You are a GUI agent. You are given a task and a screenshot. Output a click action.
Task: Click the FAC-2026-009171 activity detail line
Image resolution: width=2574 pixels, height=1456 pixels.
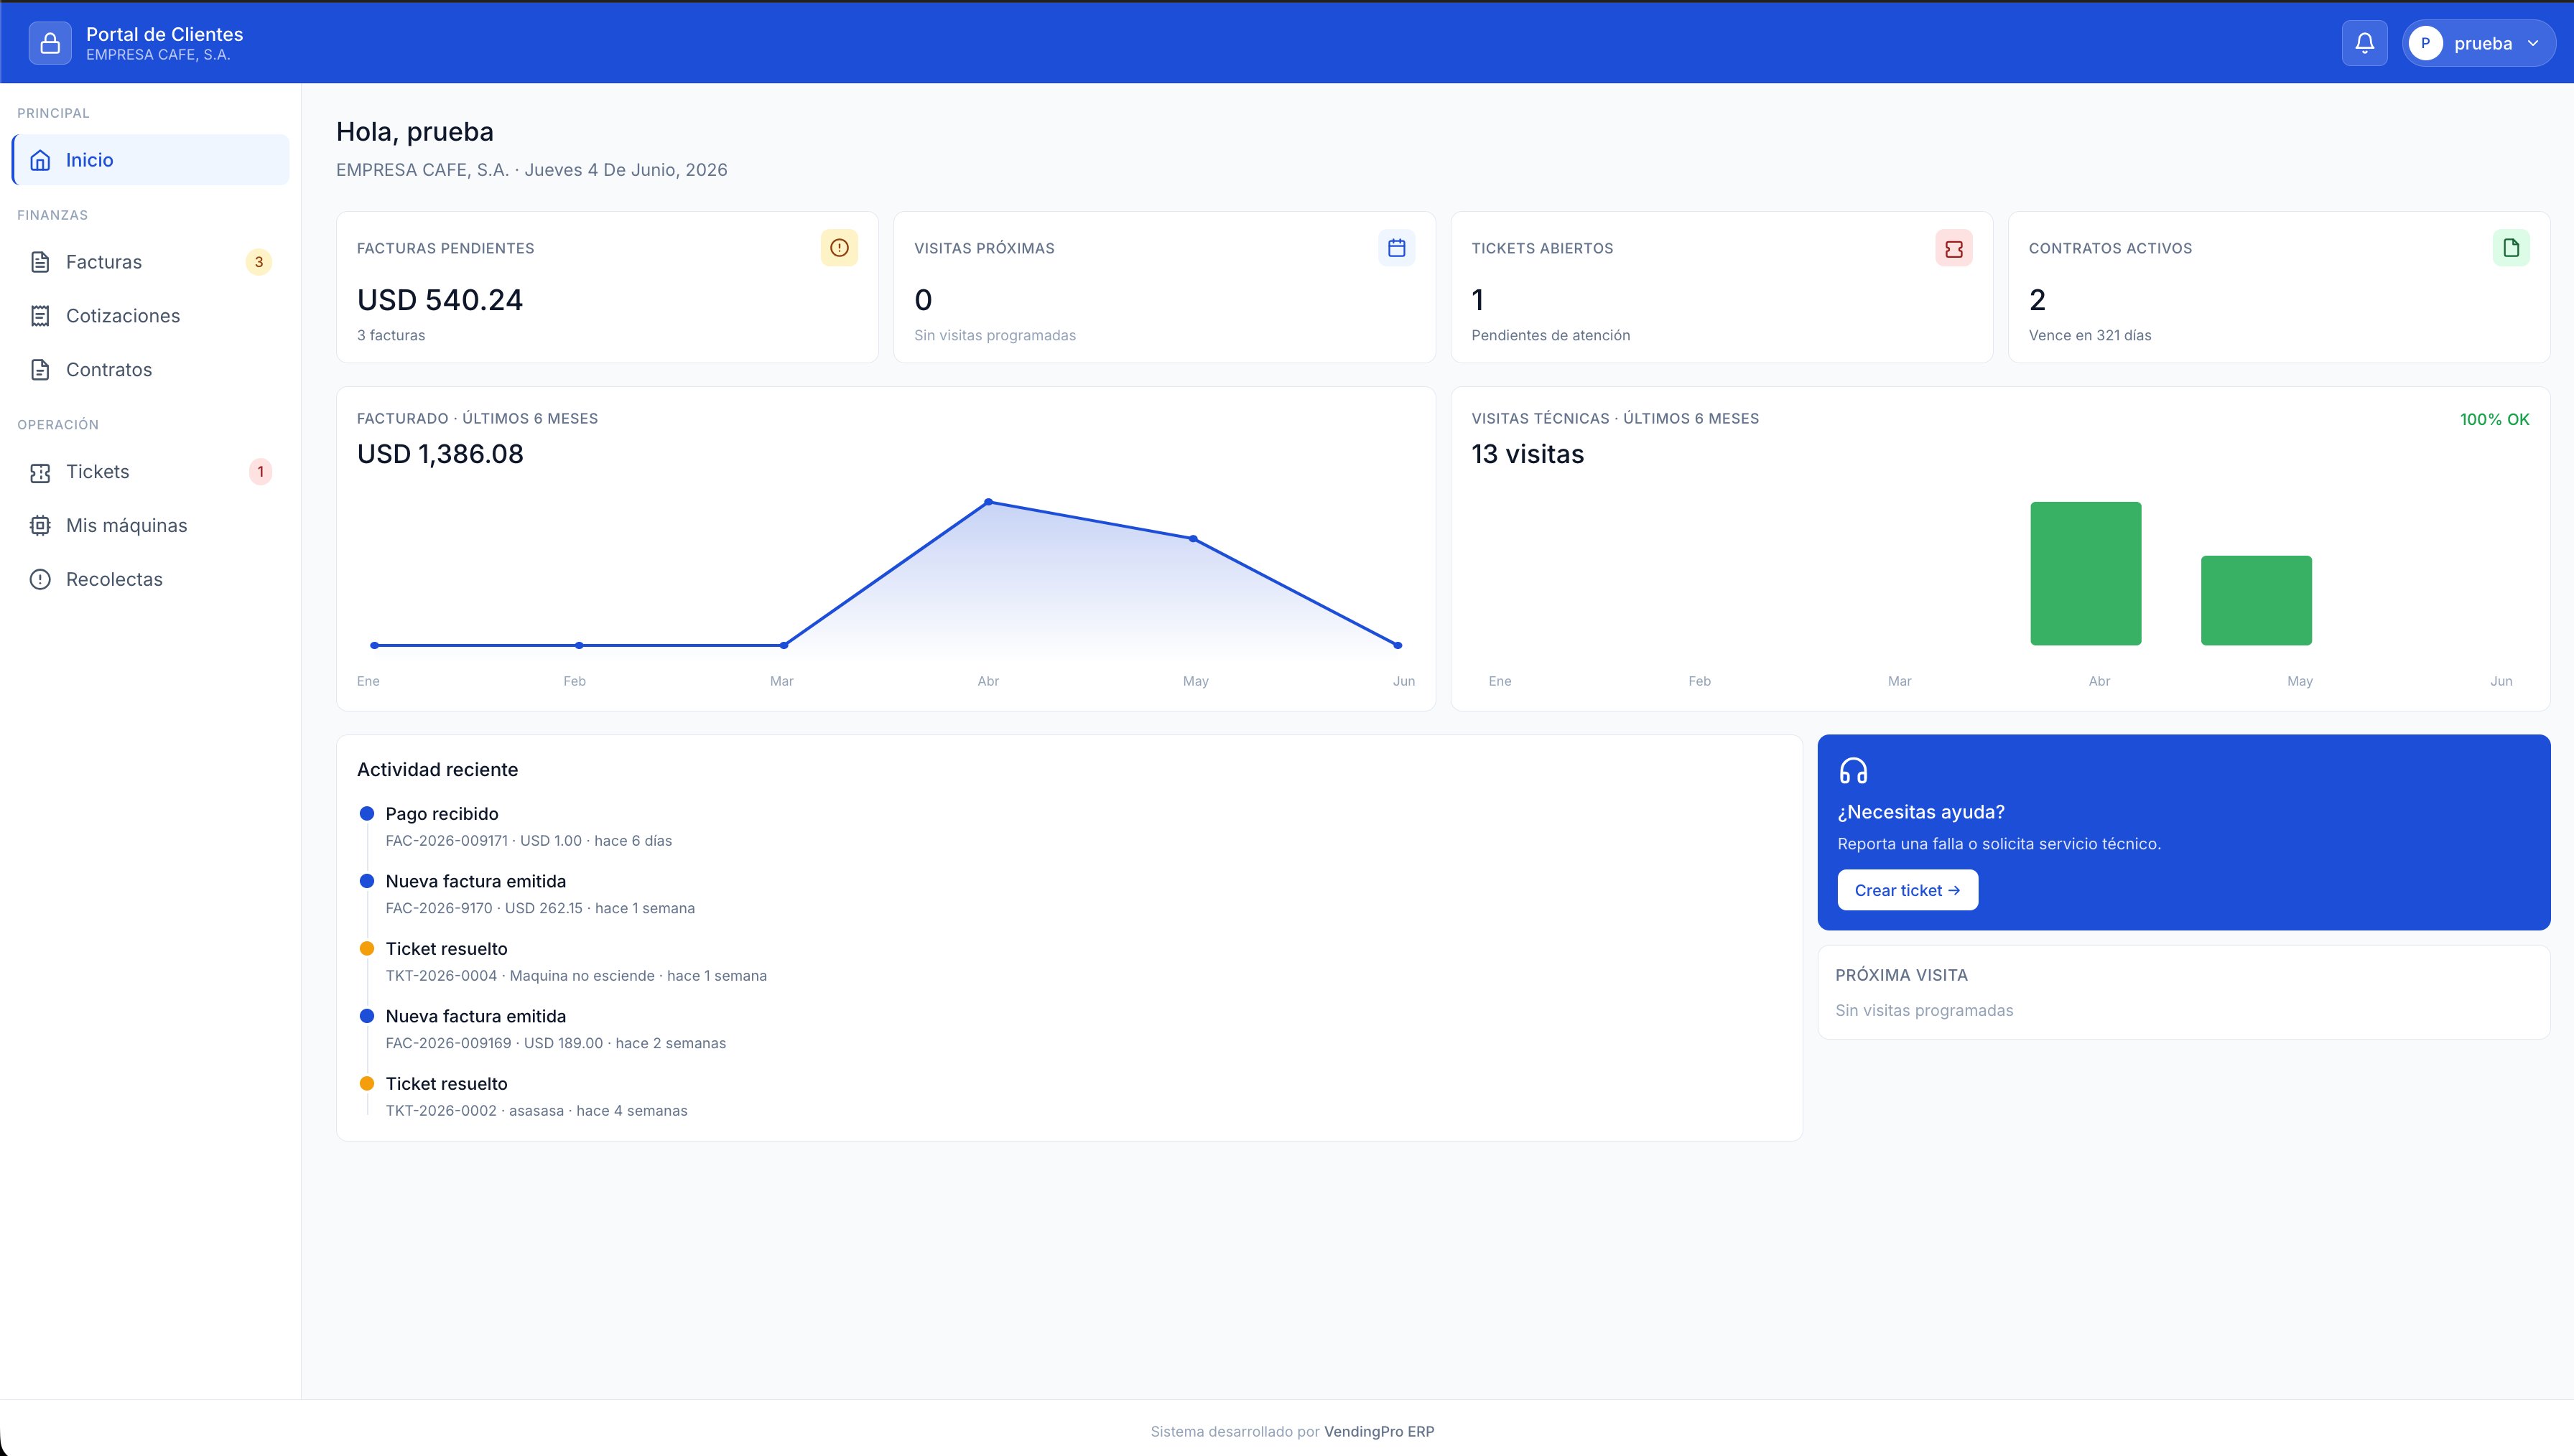point(529,841)
